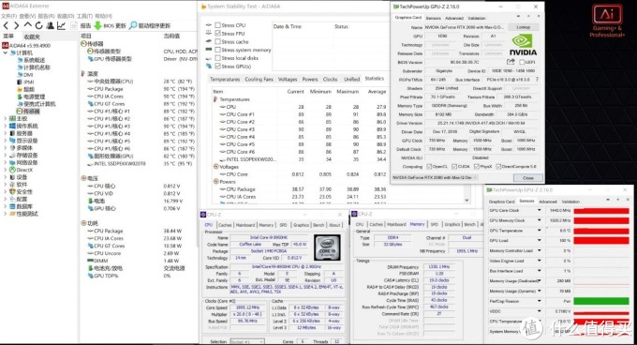Click the 驱动程序更新 magnifier icon
Image resolution: width=637 pixels, height=345 pixels.
(x=133, y=25)
